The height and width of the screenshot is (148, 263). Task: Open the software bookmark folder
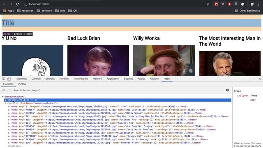(x=44, y=11)
